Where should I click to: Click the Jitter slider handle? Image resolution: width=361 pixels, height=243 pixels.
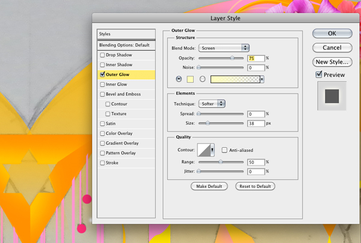[199, 172]
